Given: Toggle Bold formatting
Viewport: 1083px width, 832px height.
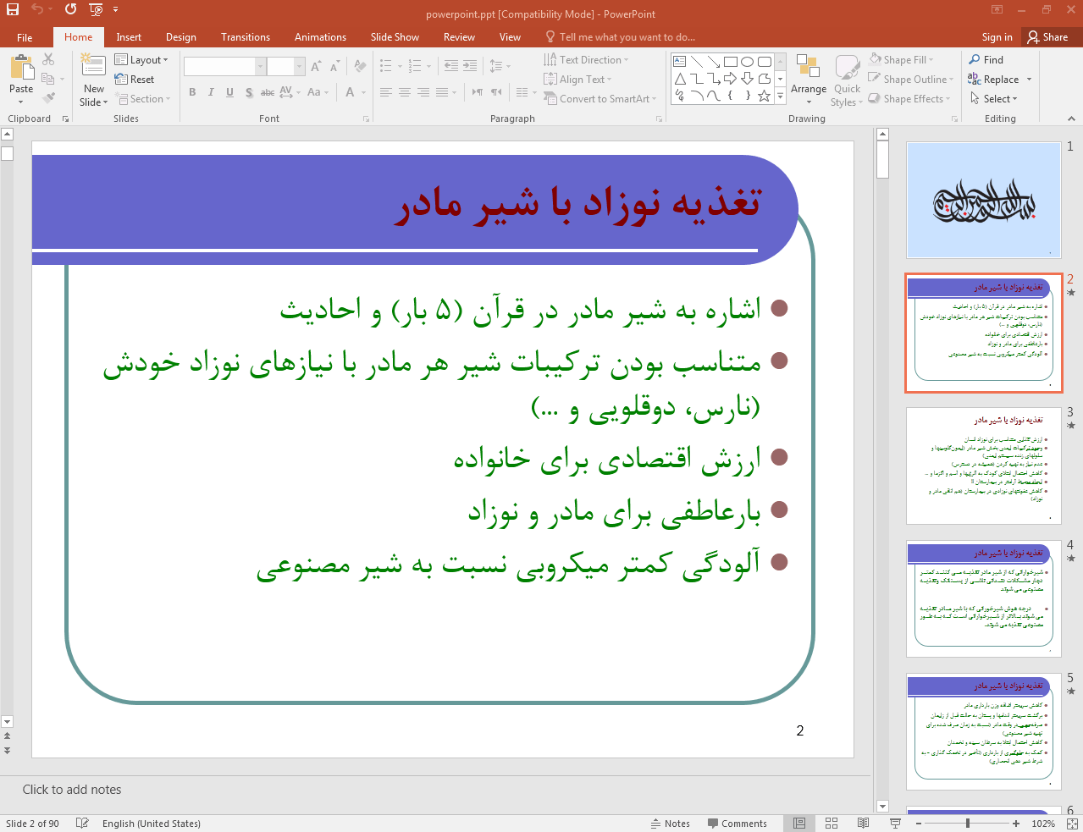Looking at the screenshot, I should point(192,92).
